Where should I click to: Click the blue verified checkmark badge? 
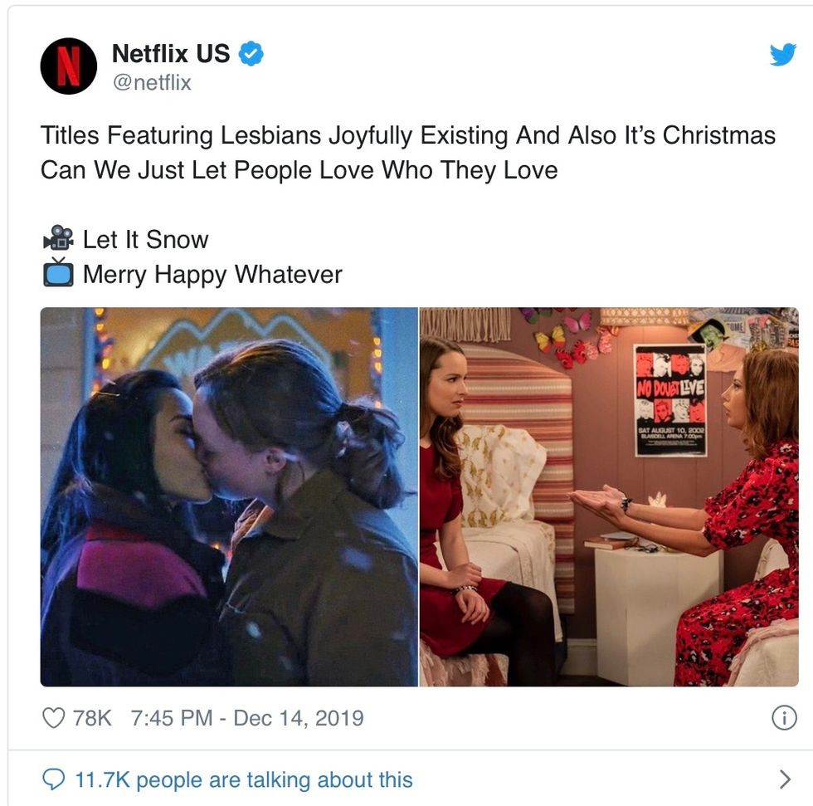click(251, 53)
